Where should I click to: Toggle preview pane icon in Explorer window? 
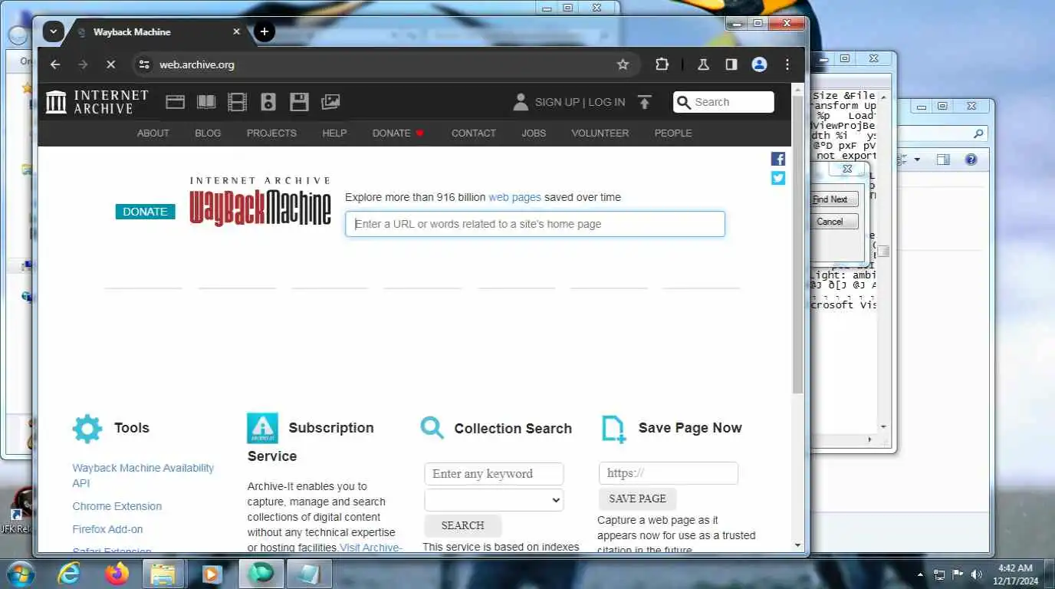[943, 160]
